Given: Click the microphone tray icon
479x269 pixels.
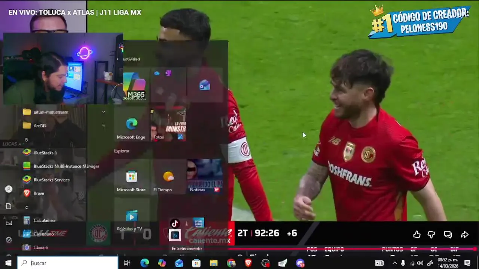Looking at the screenshot, I should [x=403, y=263].
